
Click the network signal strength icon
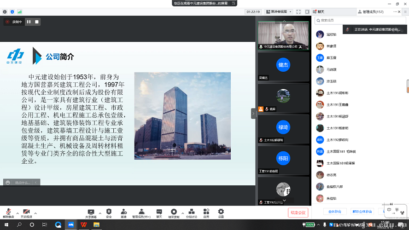19,11
